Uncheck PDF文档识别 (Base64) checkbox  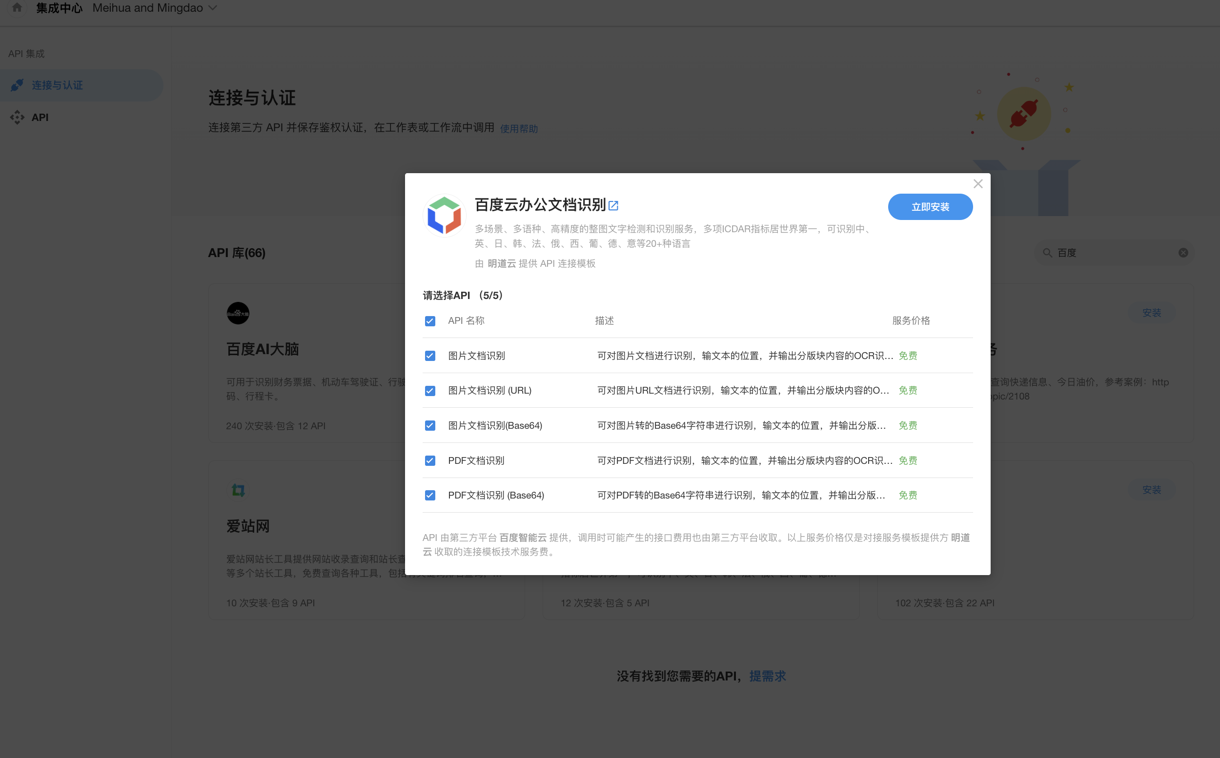coord(430,495)
